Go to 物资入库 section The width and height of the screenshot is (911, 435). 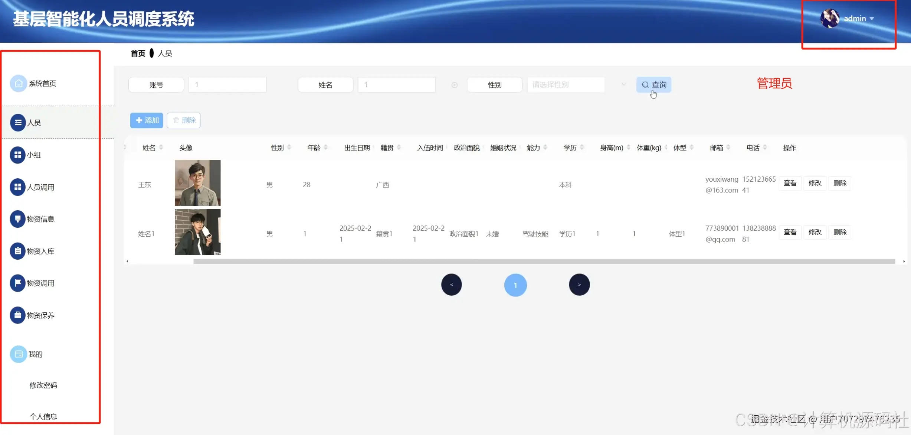[x=40, y=251]
